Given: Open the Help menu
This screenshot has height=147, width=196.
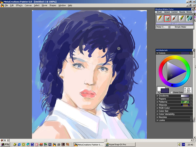Looking at the screenshot, I should 70,5.
